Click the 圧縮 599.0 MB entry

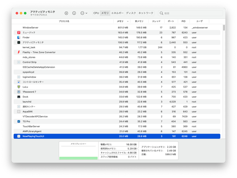(159, 154)
